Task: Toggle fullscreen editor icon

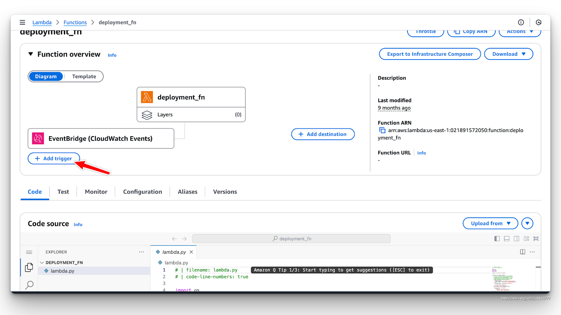Action: 536,239
